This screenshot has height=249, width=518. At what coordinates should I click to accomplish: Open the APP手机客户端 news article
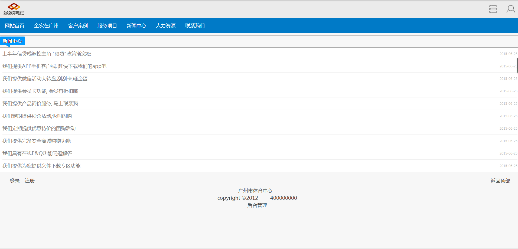tap(54, 66)
